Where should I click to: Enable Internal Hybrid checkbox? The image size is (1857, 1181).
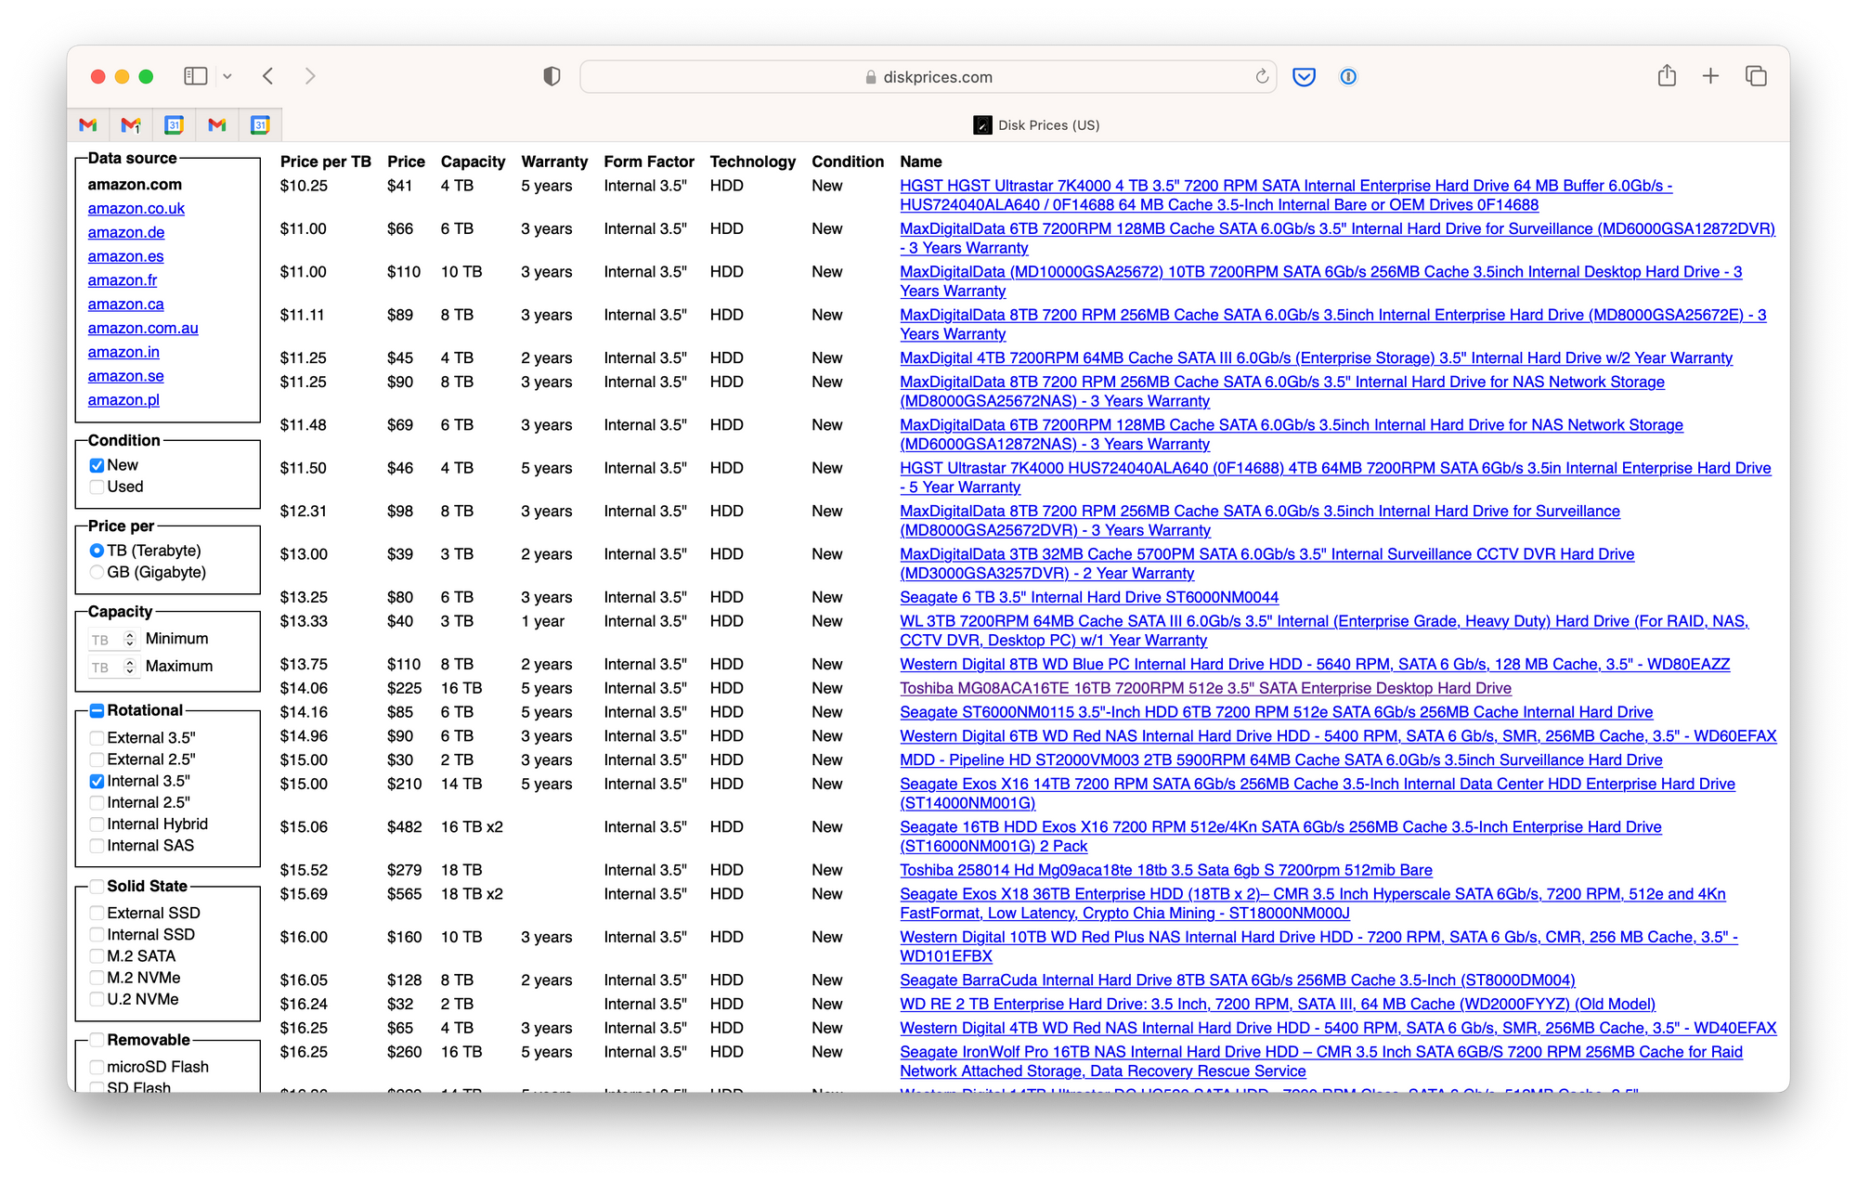coord(97,824)
